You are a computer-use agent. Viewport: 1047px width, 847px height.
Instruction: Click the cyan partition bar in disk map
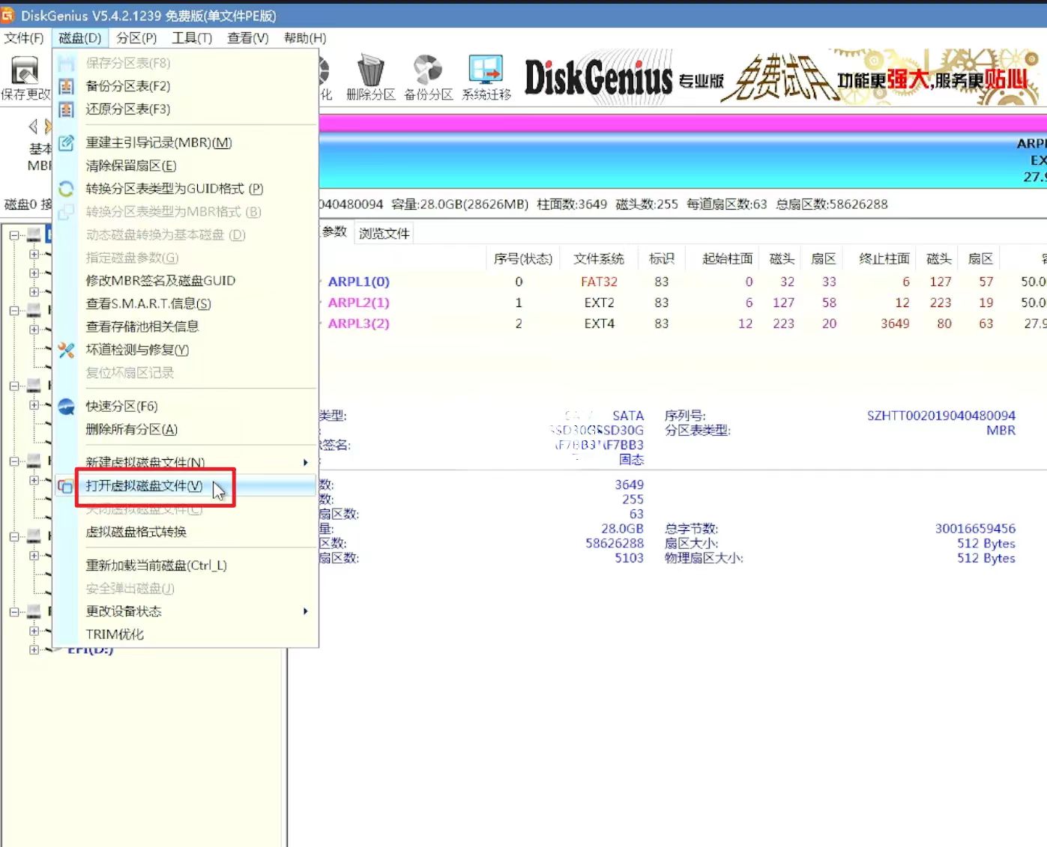point(682,161)
